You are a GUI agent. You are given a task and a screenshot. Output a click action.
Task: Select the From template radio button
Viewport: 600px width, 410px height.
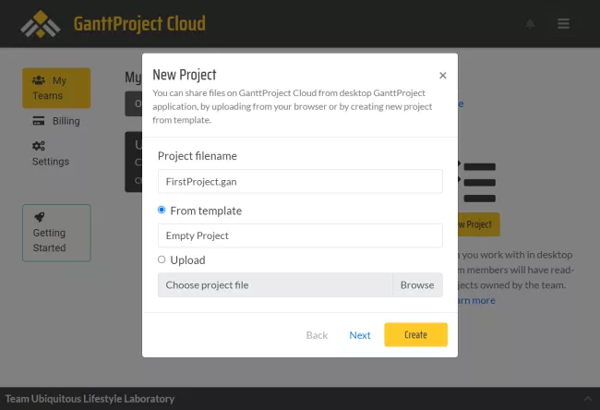[162, 210]
